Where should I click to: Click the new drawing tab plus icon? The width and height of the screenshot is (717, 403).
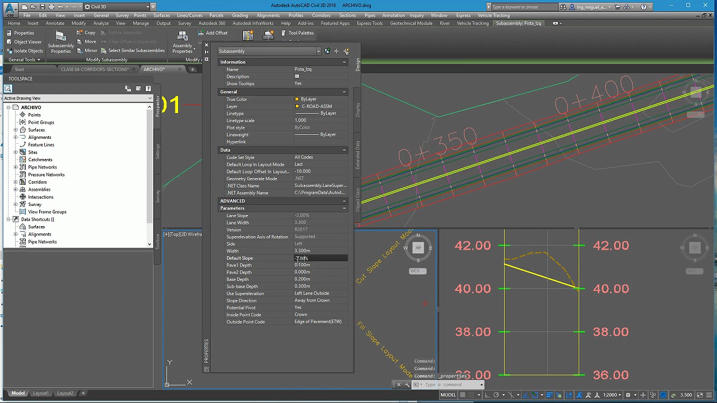coord(193,69)
